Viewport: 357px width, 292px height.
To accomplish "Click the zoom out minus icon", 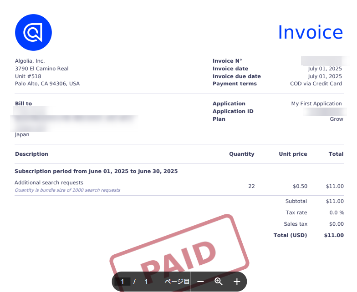I will [x=200, y=282].
